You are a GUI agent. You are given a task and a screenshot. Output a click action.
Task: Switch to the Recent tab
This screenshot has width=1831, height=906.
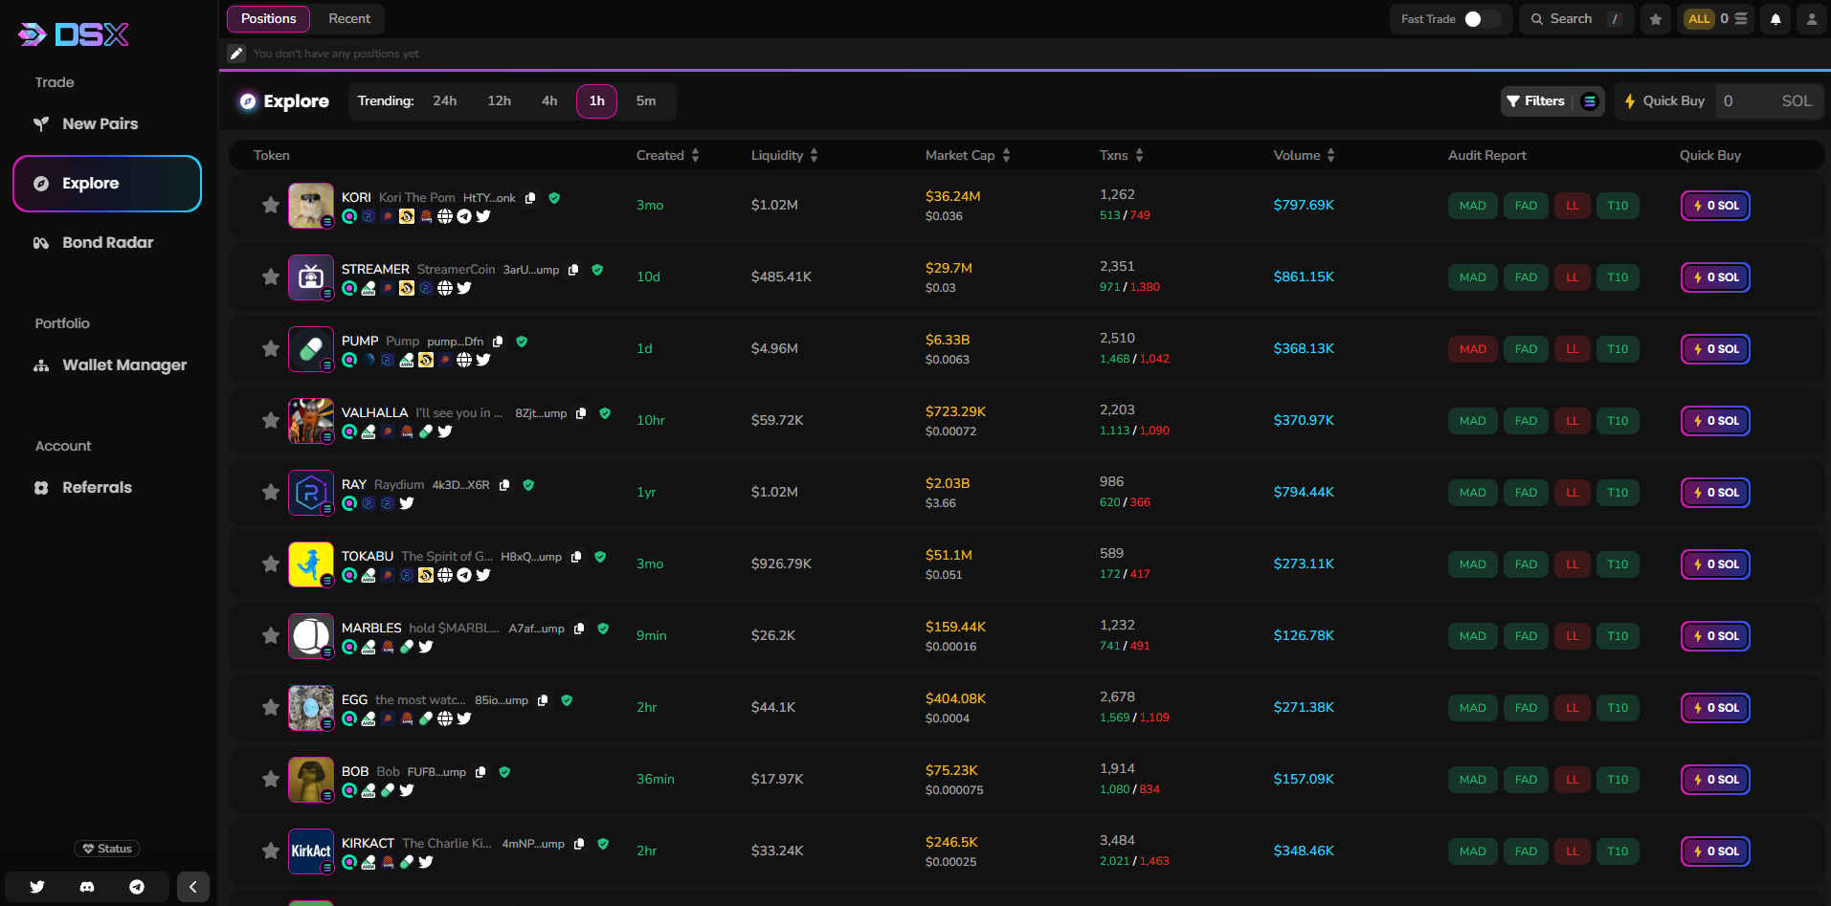(349, 18)
